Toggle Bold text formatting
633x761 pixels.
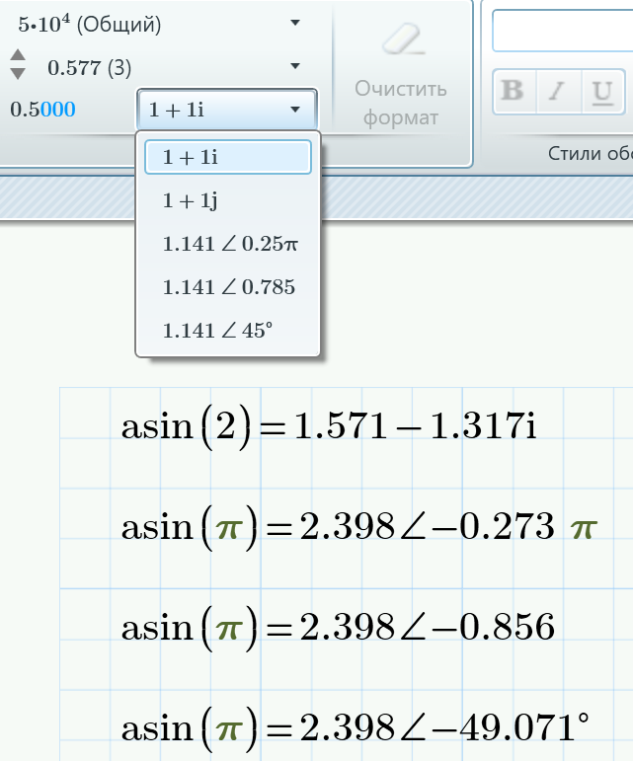click(514, 91)
